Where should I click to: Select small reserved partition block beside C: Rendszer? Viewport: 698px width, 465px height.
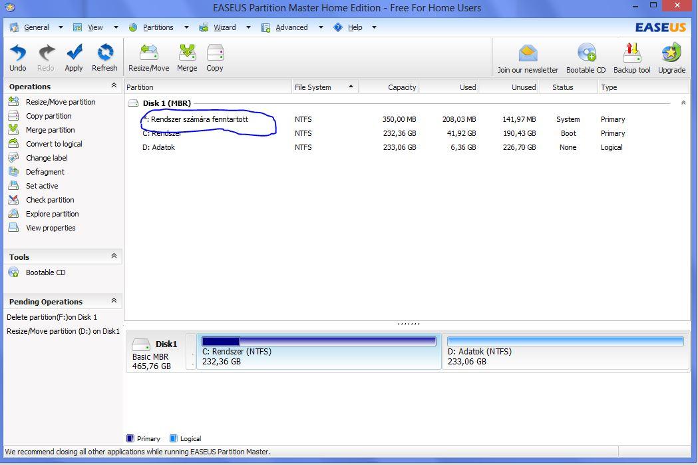pos(192,352)
